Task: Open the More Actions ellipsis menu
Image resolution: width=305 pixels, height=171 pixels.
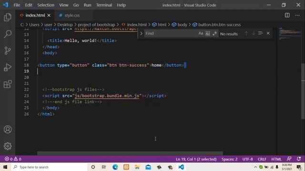Action: point(297,15)
